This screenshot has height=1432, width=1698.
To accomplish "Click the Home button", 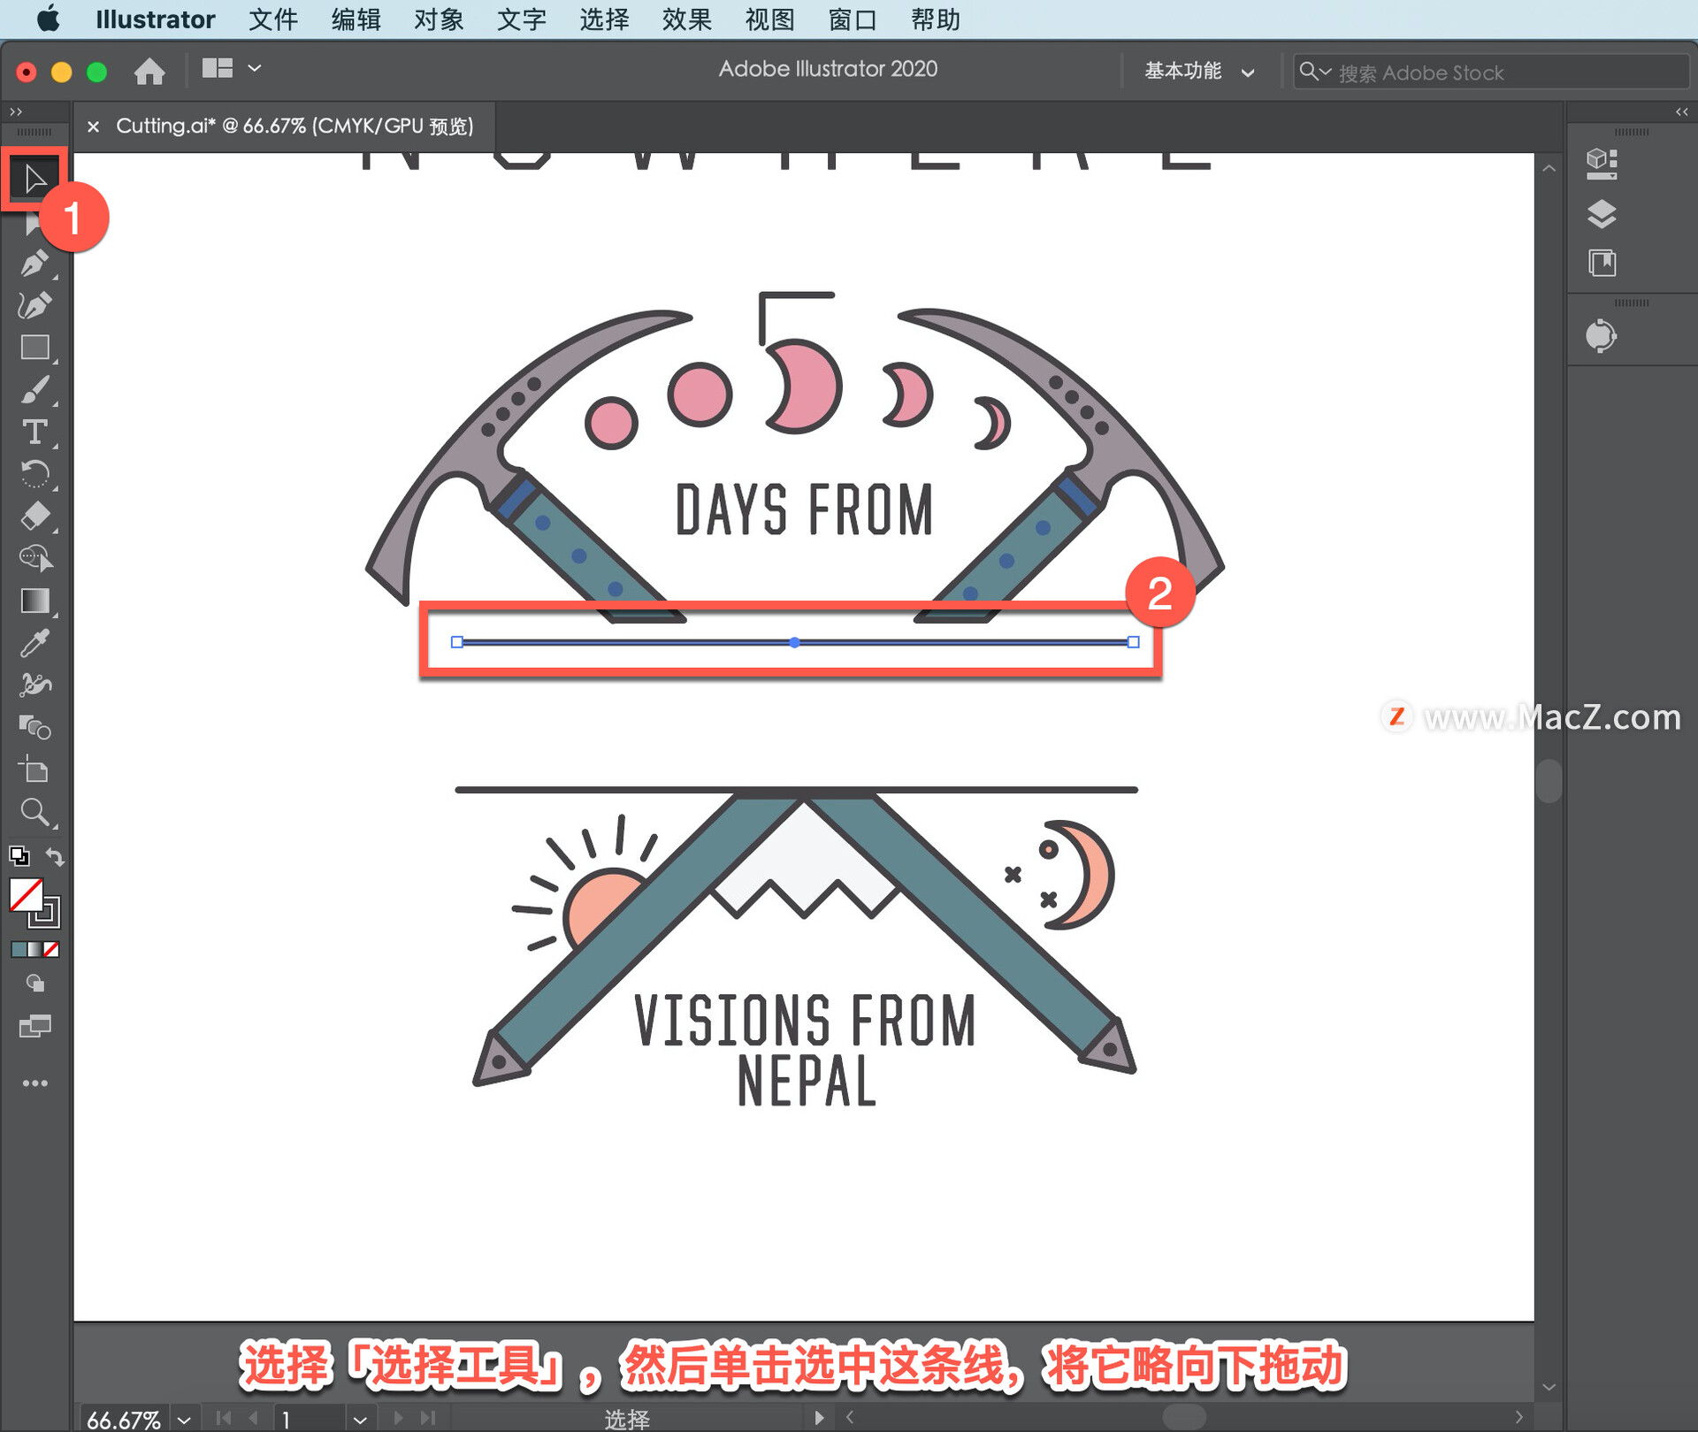I will (x=149, y=71).
